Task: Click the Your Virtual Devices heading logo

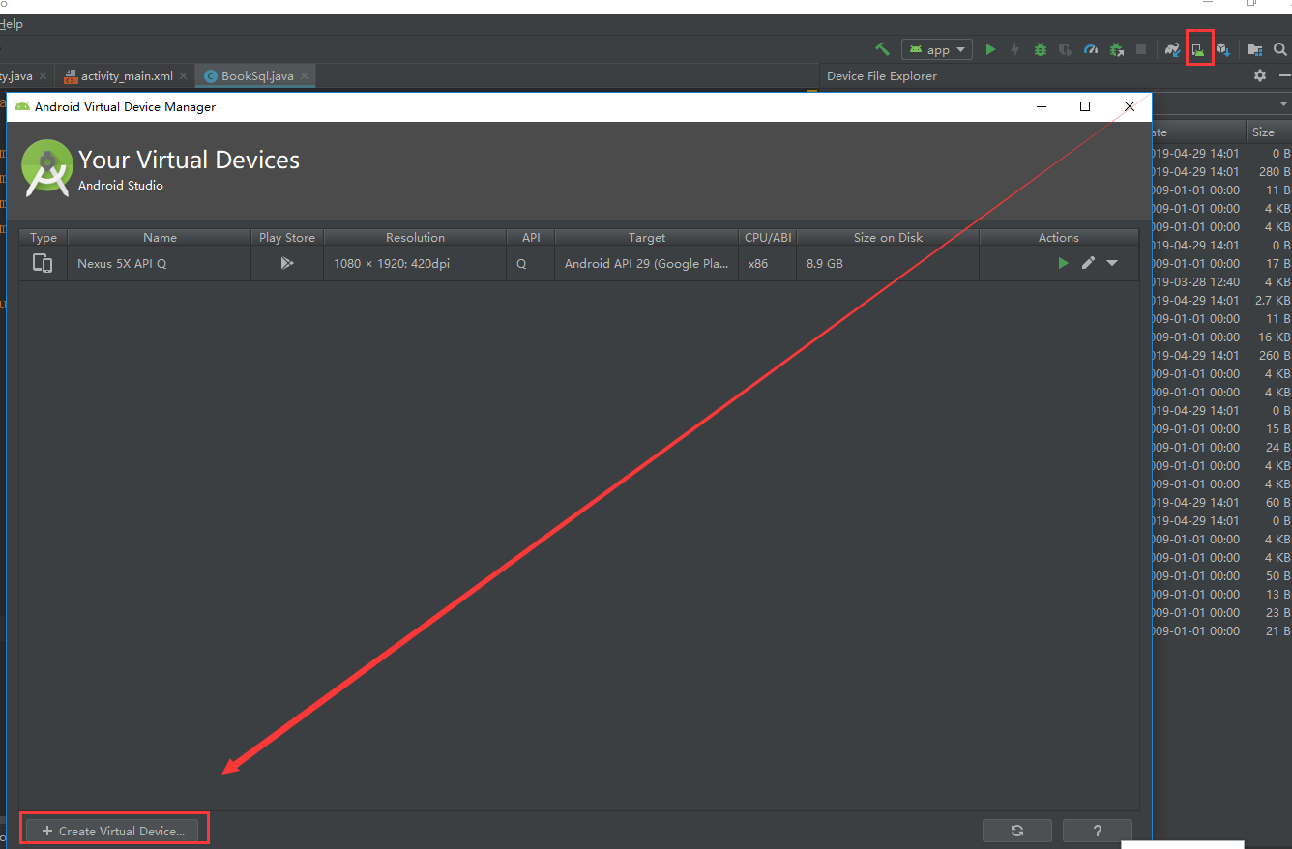Action: click(x=47, y=167)
